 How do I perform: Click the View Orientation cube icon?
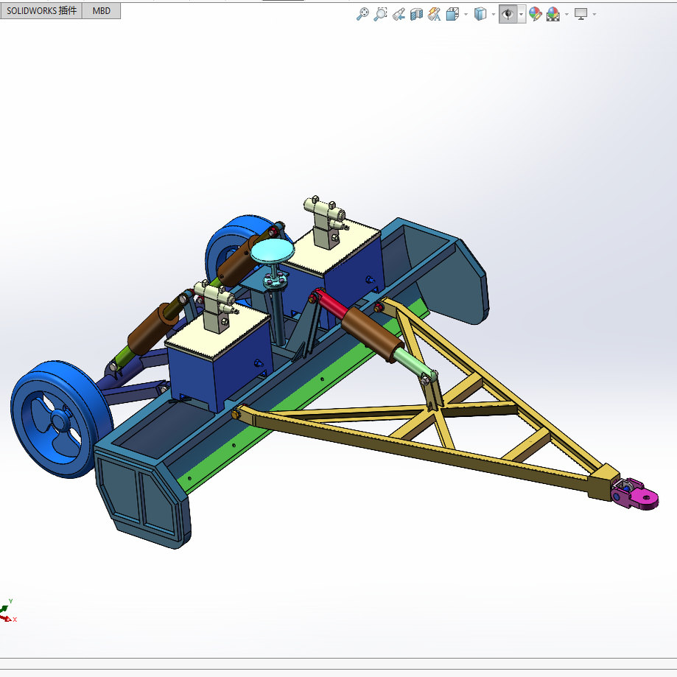pyautogui.click(x=452, y=14)
